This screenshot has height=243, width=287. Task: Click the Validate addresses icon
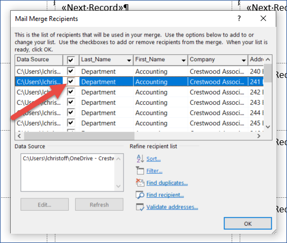(x=140, y=207)
